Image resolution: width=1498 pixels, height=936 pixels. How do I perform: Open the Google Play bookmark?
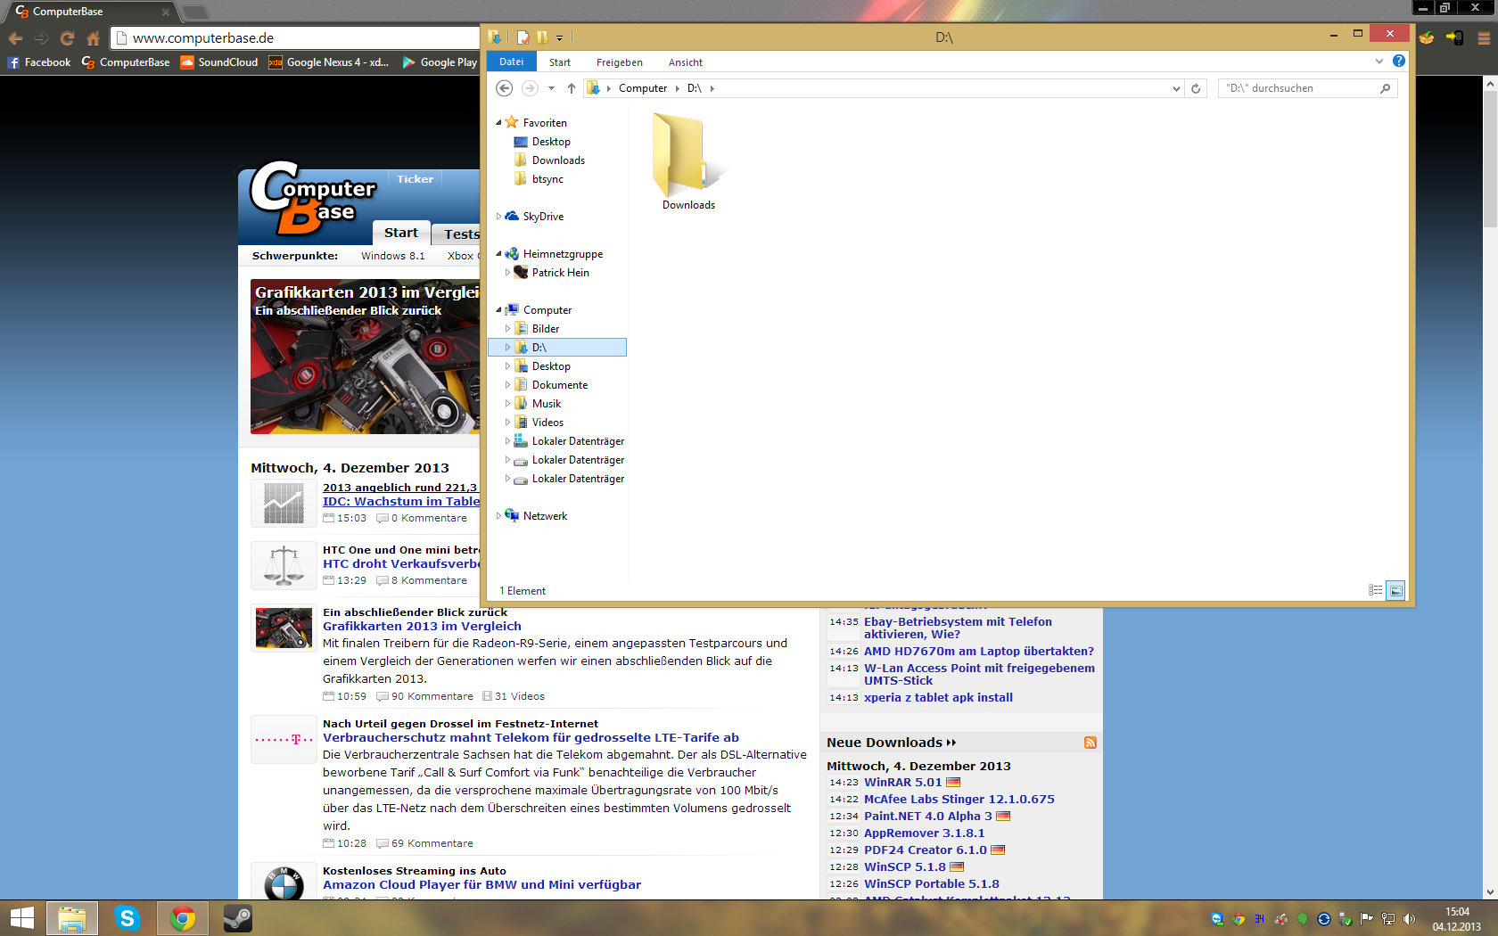pos(440,62)
